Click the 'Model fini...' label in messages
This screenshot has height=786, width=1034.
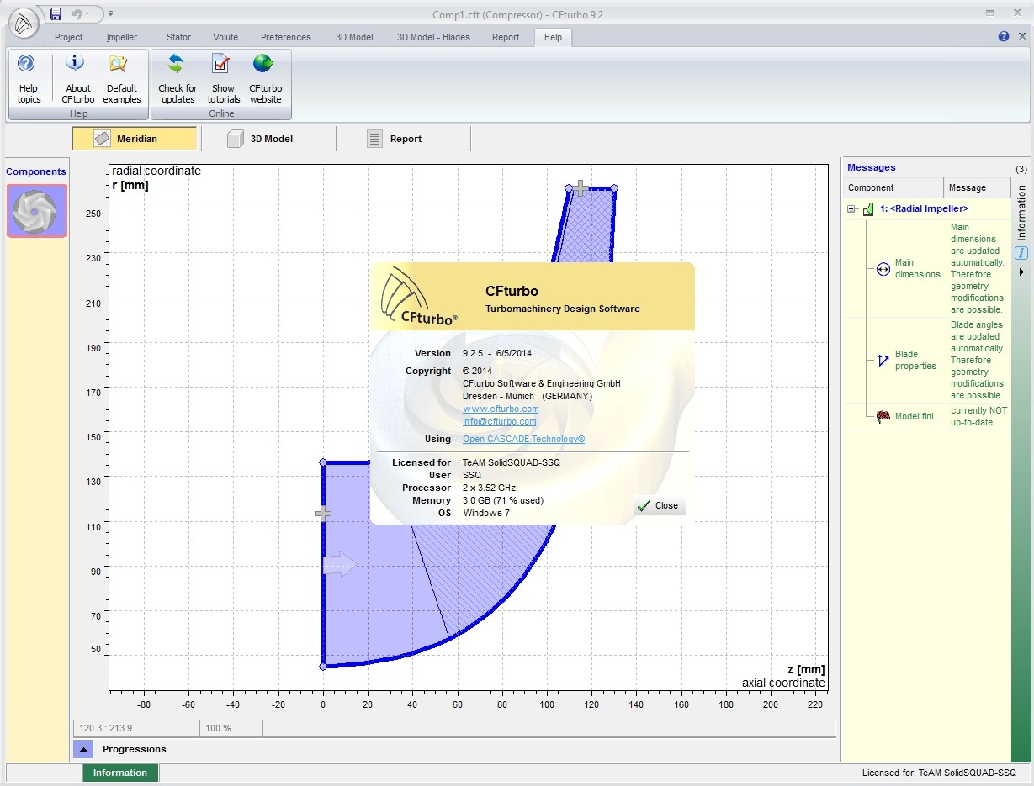tap(918, 416)
